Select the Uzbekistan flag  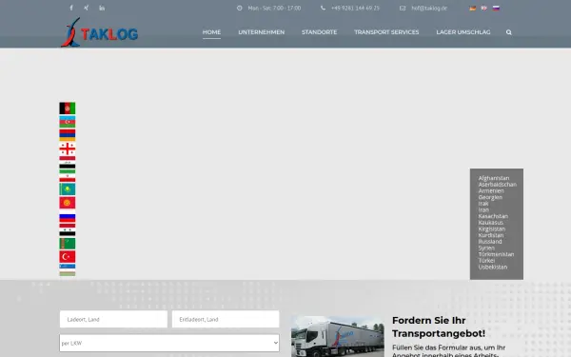[x=68, y=270]
